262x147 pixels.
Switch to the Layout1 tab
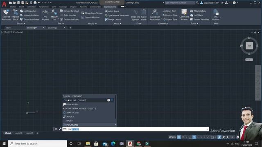(x=18, y=133)
